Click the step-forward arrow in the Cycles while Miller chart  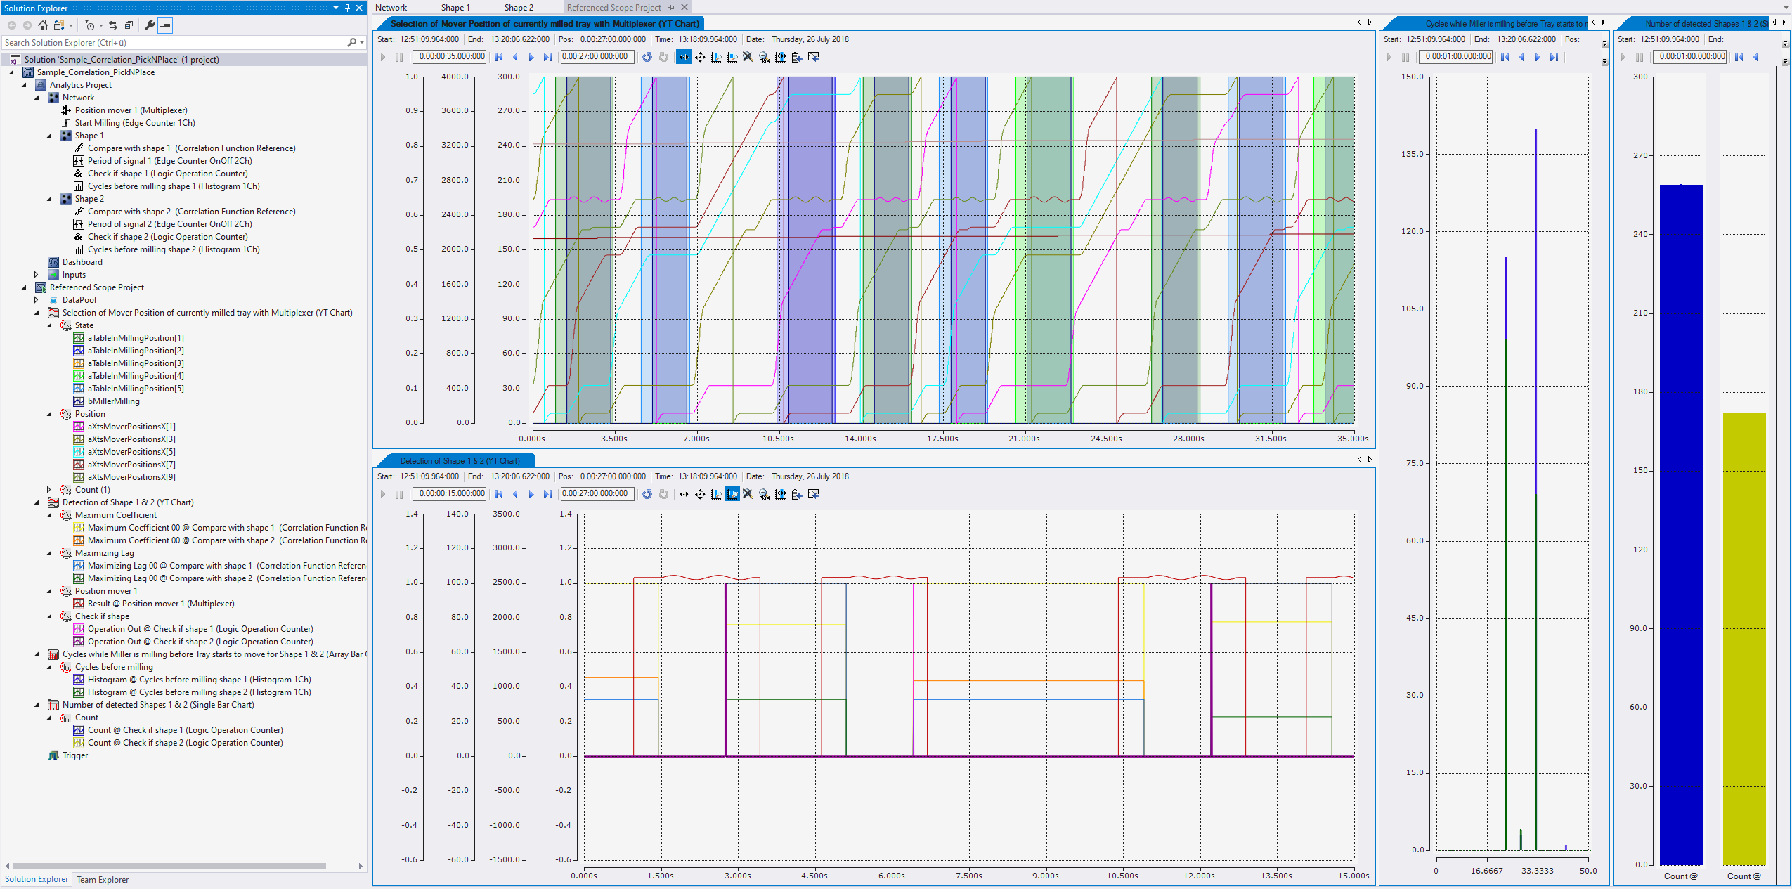pyautogui.click(x=1538, y=57)
